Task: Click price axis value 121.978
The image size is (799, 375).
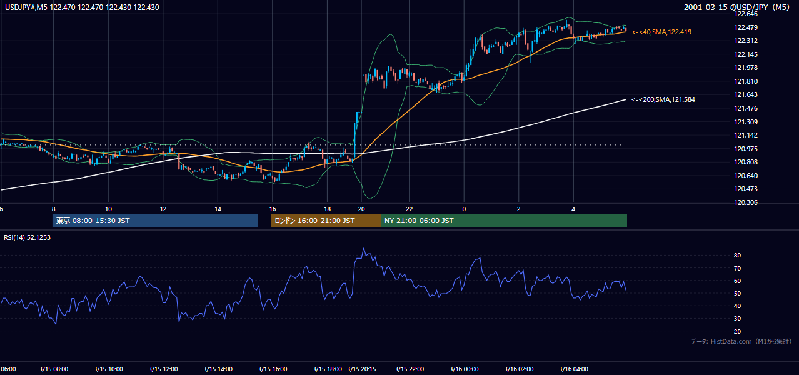Action: (x=746, y=67)
